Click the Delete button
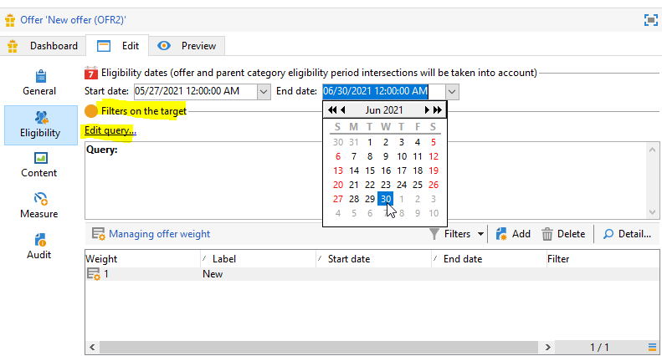The height and width of the screenshot is (356, 662). click(563, 234)
